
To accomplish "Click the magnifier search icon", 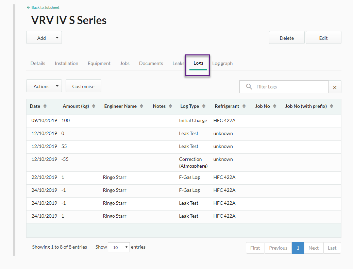I will tap(249, 87).
